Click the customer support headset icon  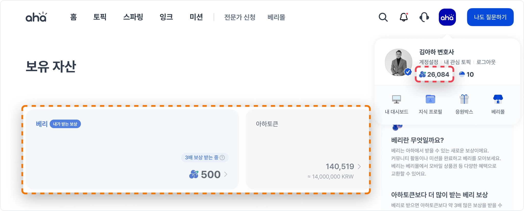pyautogui.click(x=424, y=17)
